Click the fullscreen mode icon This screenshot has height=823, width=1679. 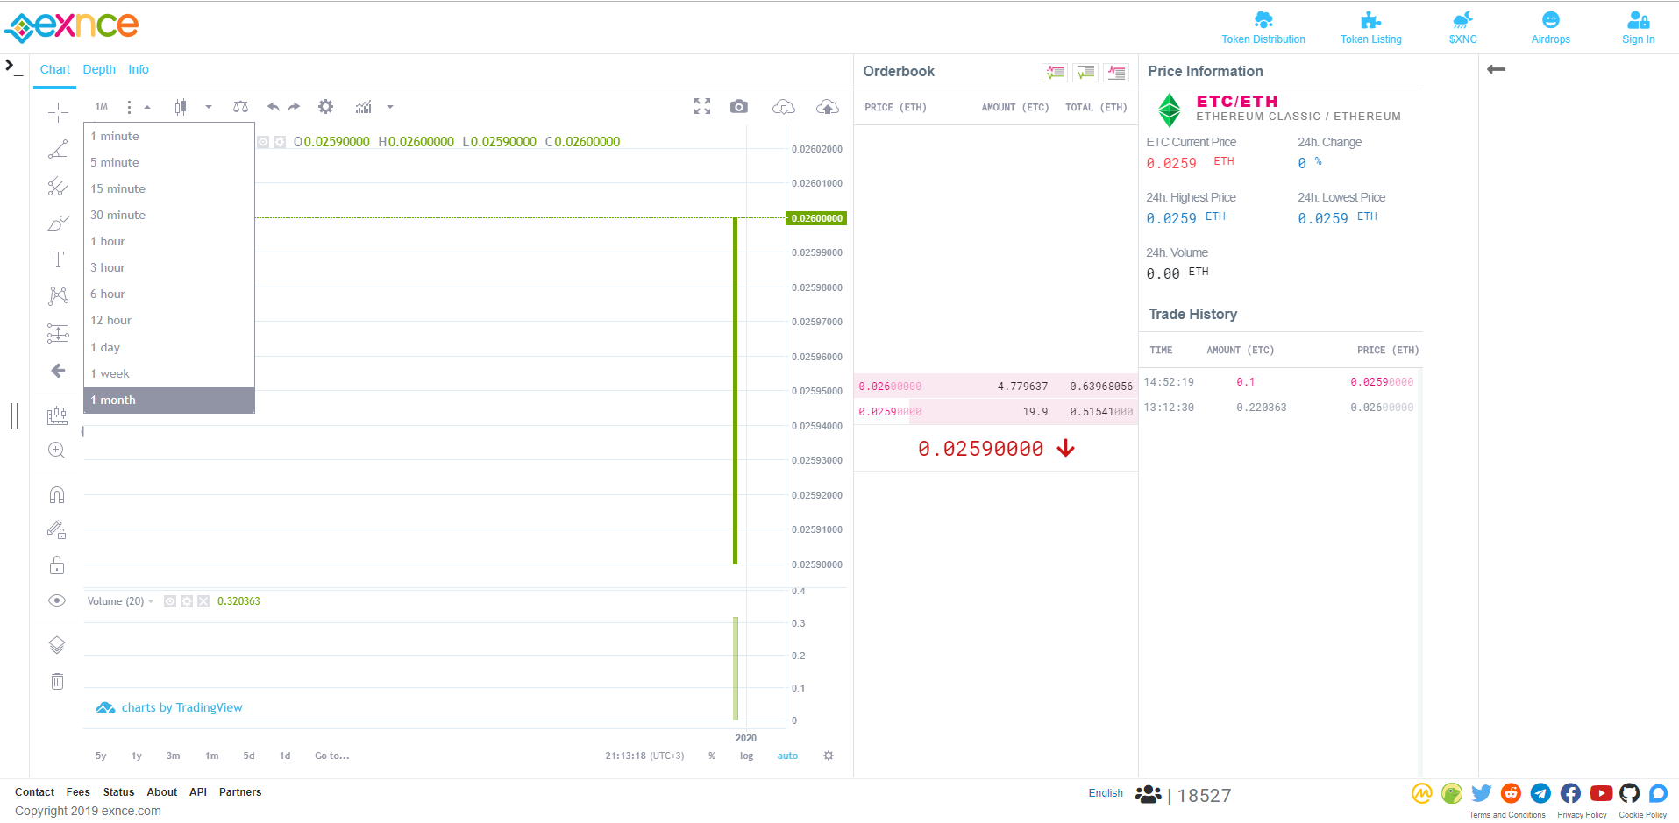point(702,106)
